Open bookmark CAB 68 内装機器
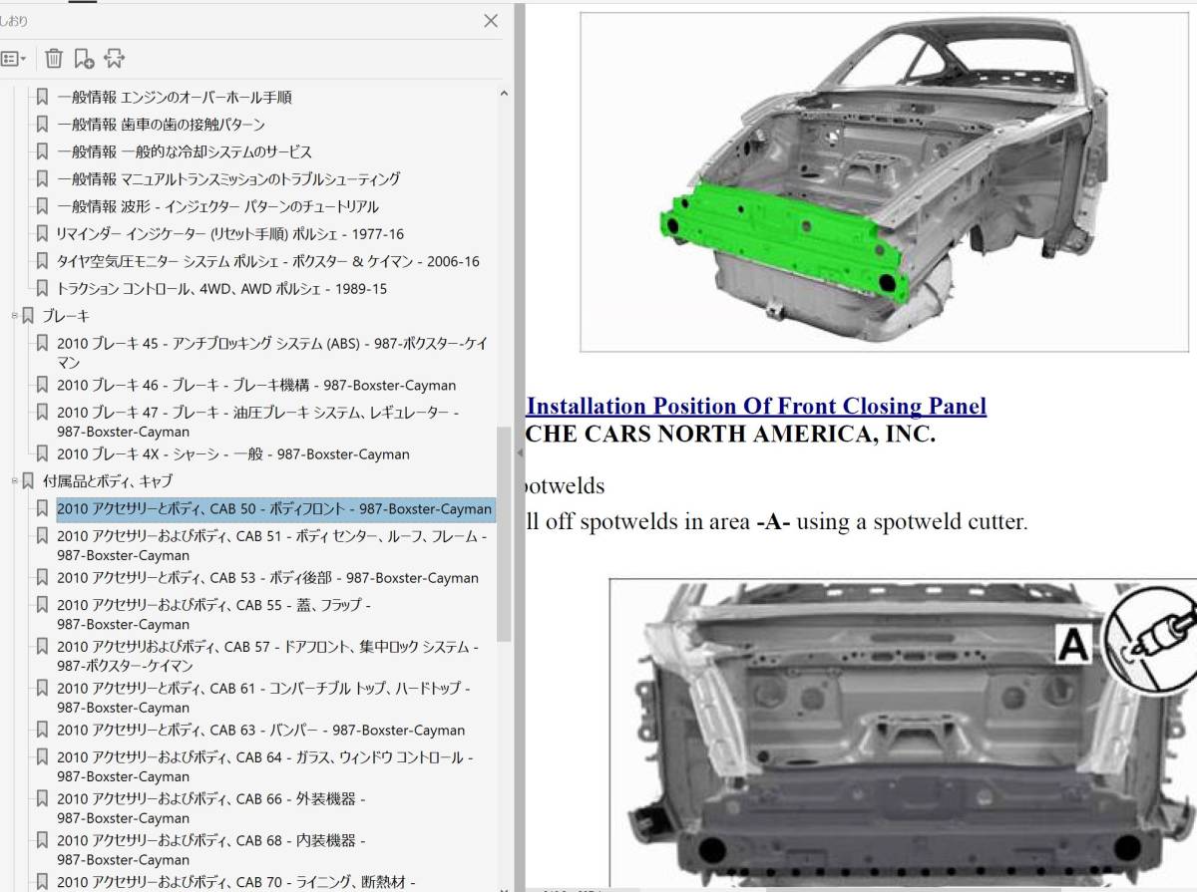1197x892 pixels. click(x=211, y=850)
